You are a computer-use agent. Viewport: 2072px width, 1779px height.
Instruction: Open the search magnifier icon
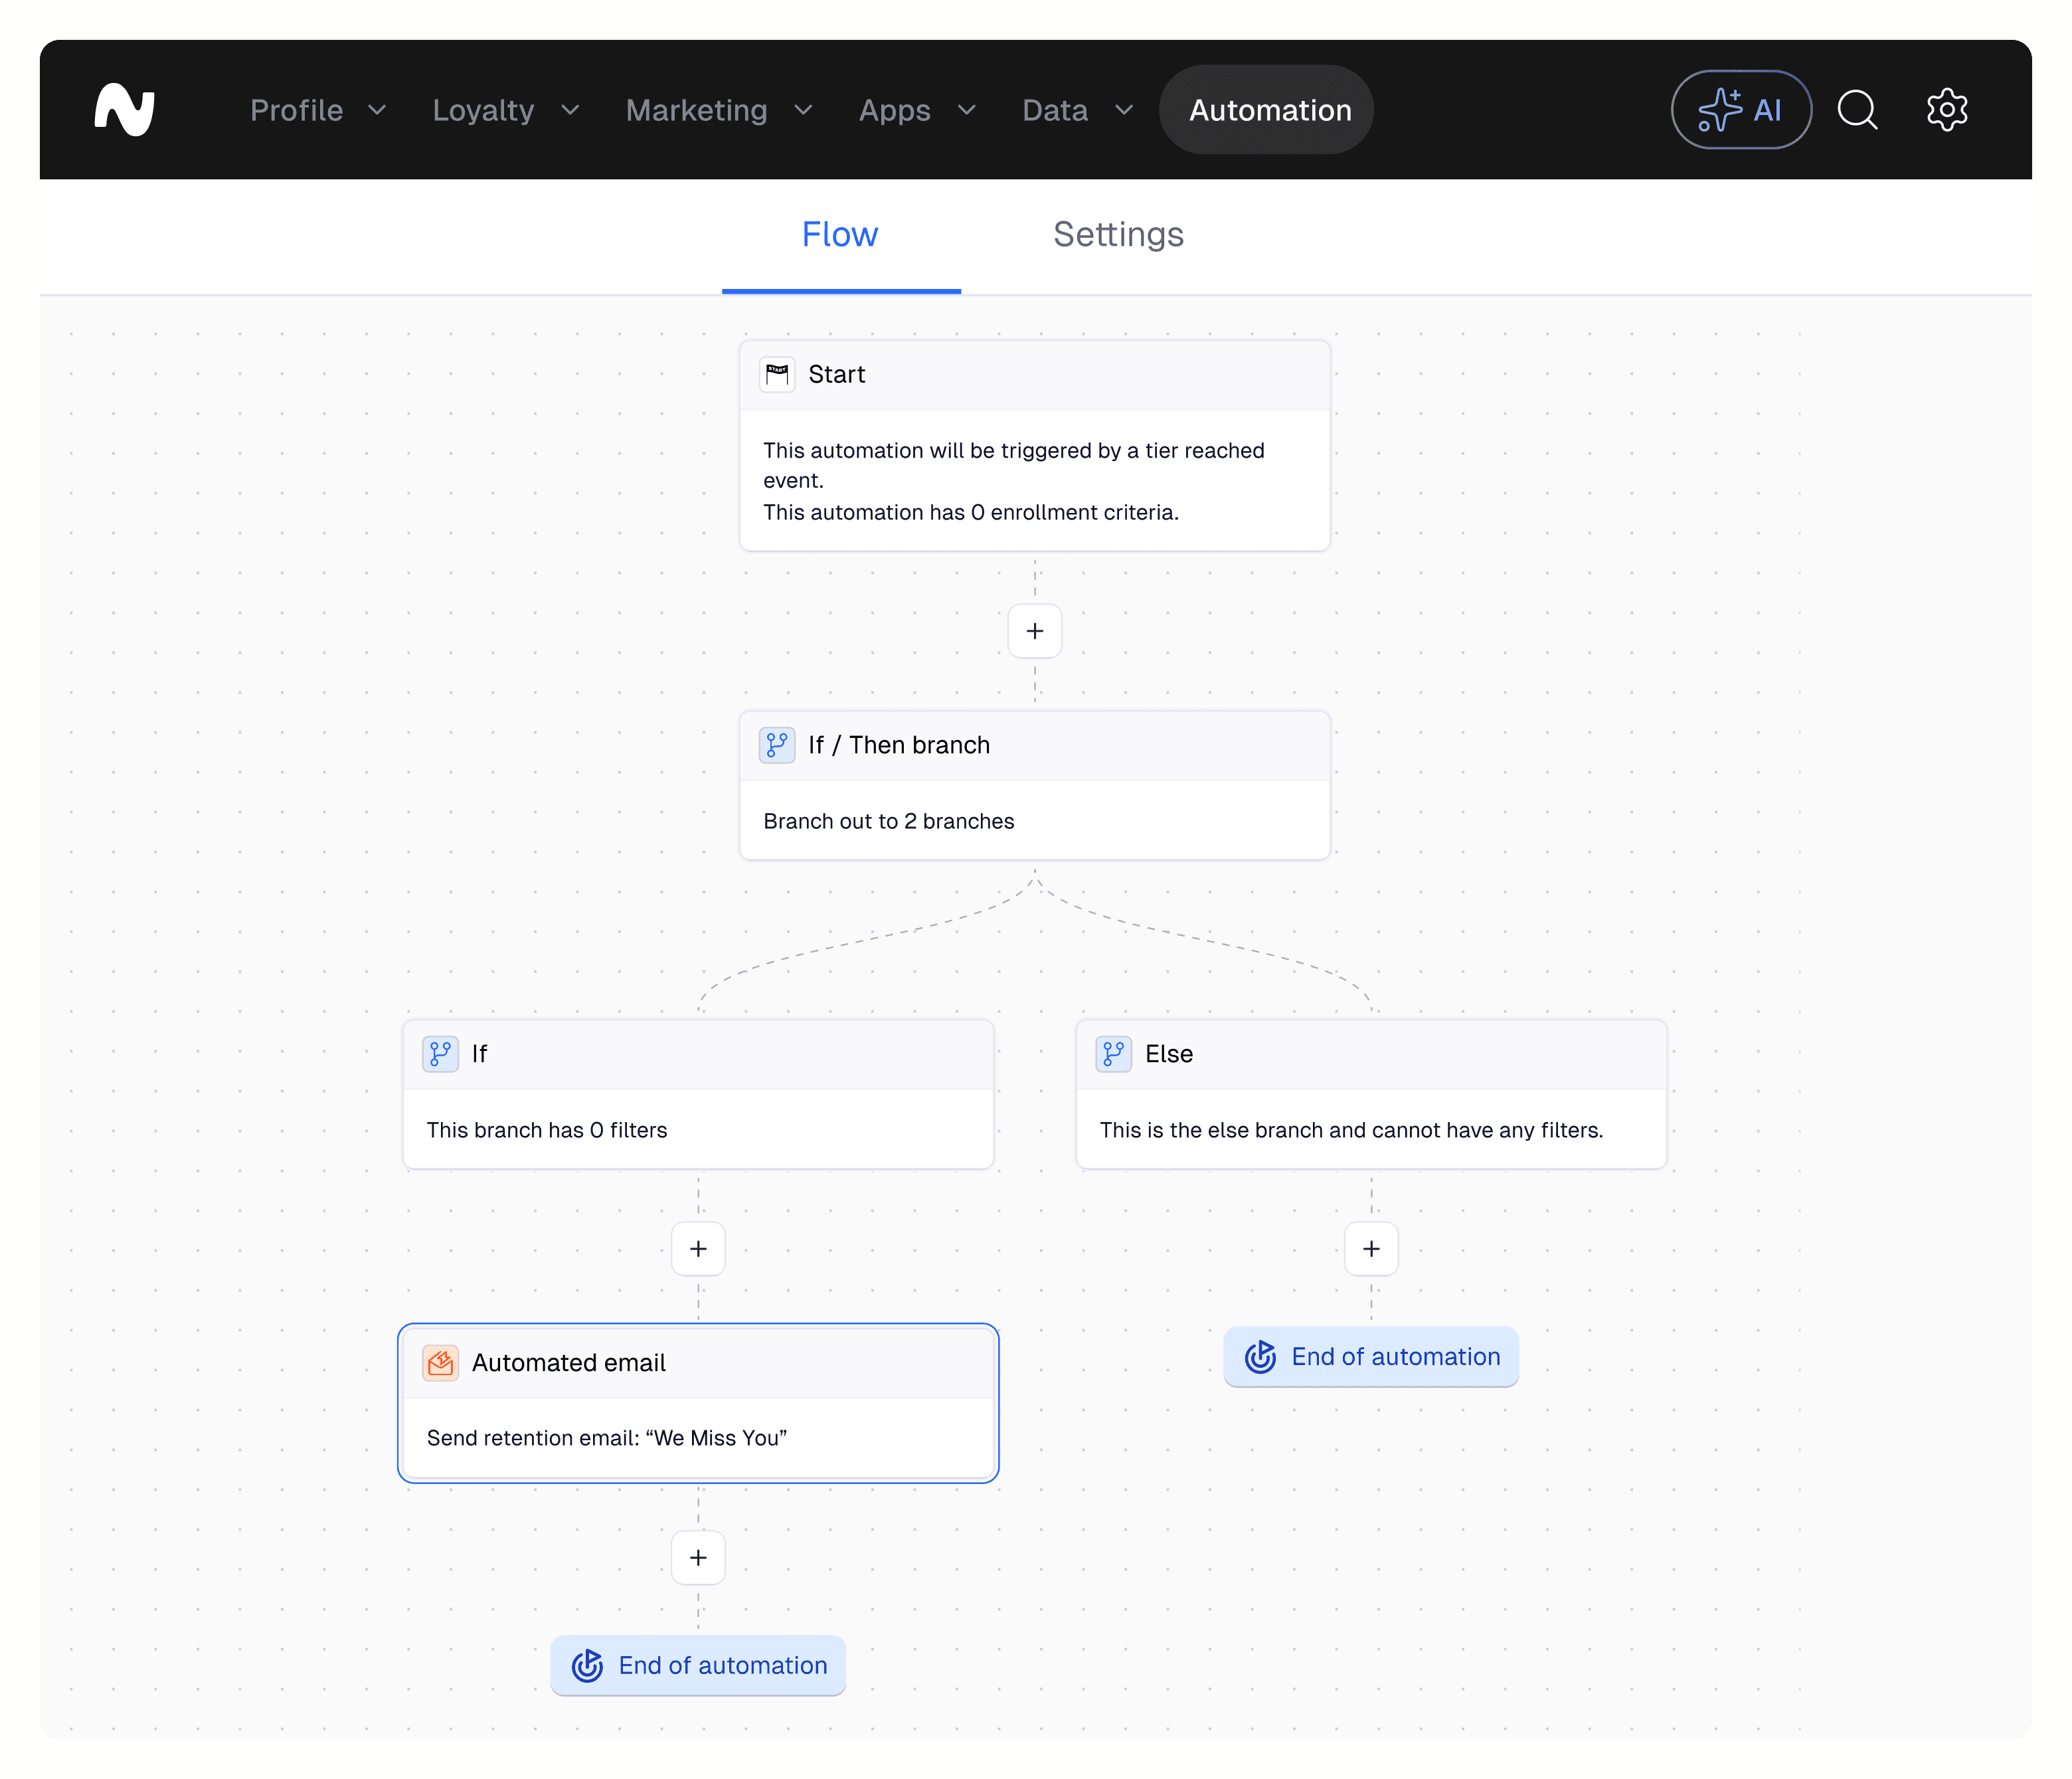point(1857,110)
